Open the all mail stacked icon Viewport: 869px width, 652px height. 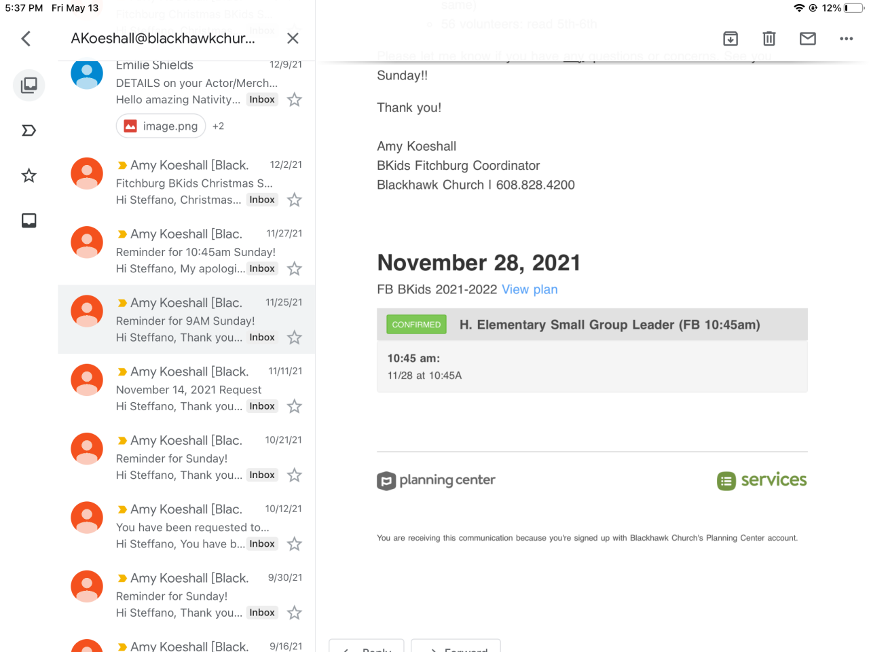point(29,85)
